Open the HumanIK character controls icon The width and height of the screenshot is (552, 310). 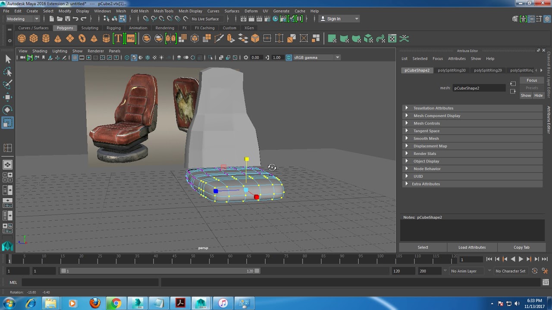point(523,19)
